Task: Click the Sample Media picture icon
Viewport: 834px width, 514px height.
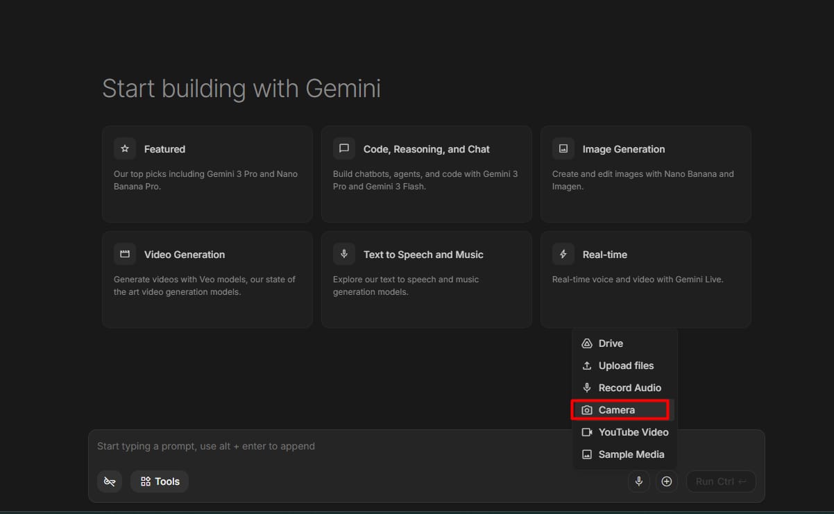Action: [586, 454]
